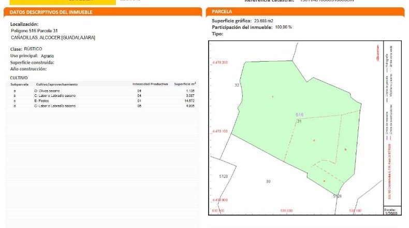Select the 'Localización:' label
The image size is (409, 228).
[x=24, y=24]
